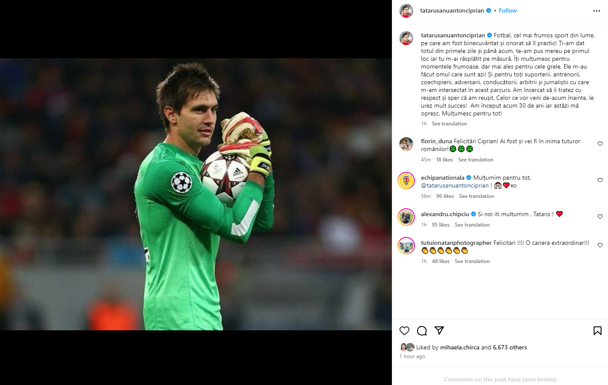Click the @tatarusanuantonciprian mention link

pos(455,186)
